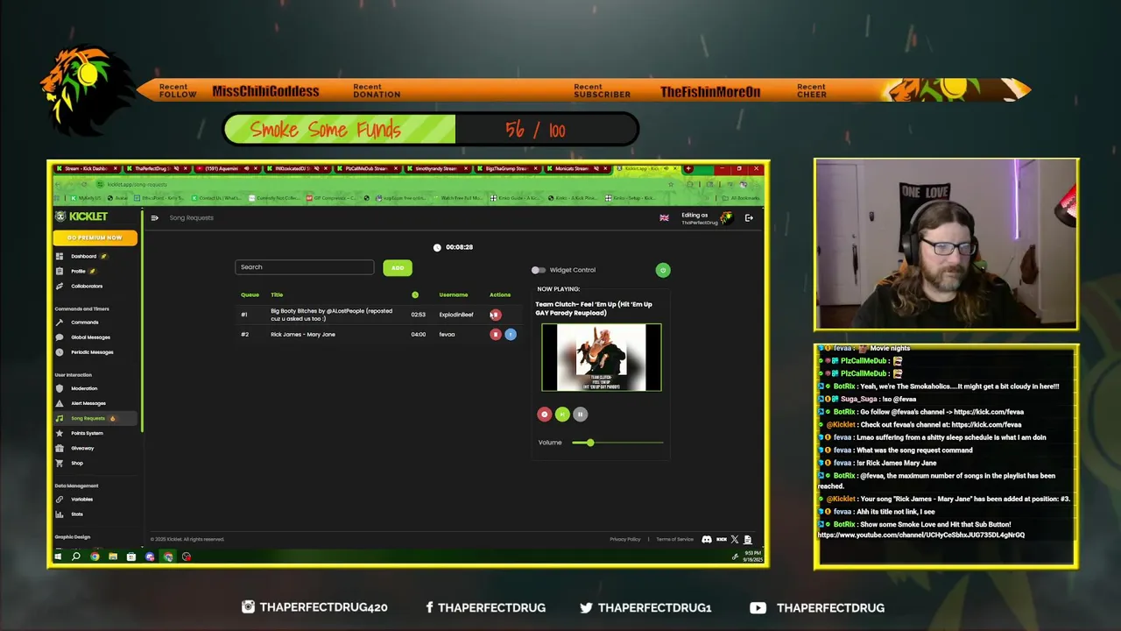The width and height of the screenshot is (1121, 631).
Task: Click the song Search input field
Action: coord(304,267)
